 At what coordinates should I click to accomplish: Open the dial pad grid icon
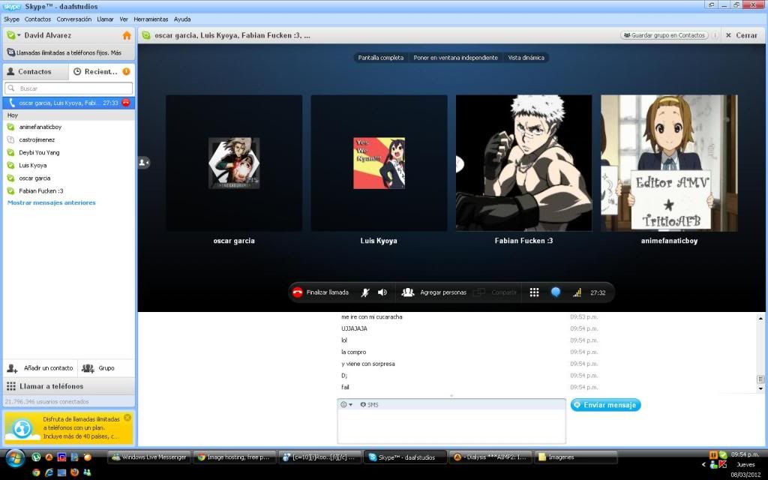[x=534, y=292]
